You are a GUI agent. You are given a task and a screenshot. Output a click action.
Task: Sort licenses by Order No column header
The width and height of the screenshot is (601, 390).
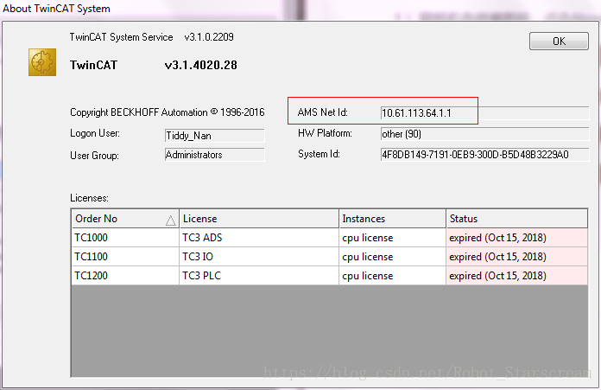click(x=125, y=219)
